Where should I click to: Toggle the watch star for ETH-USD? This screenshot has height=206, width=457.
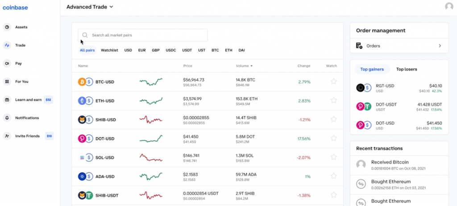pyautogui.click(x=334, y=100)
